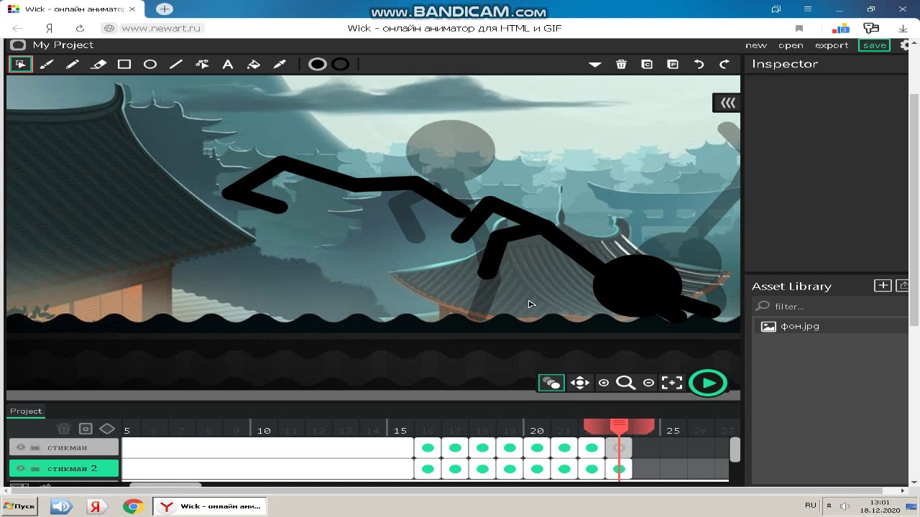Click the My Project title
The height and width of the screenshot is (517, 920).
(63, 45)
